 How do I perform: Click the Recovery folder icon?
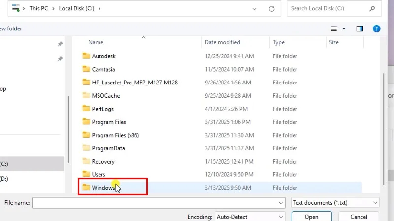[86, 162]
